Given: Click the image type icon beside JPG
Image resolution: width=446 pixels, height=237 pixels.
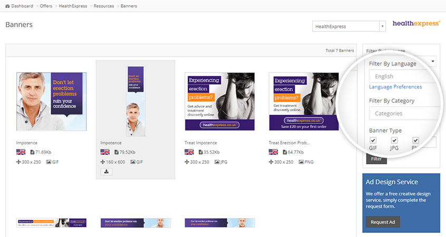Looking at the screenshot, I should [217, 162].
